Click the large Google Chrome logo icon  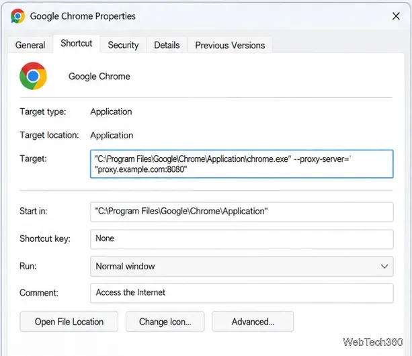pos(33,76)
